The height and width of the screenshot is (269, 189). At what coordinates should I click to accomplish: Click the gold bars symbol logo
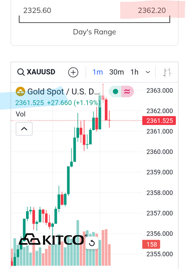click(20, 91)
